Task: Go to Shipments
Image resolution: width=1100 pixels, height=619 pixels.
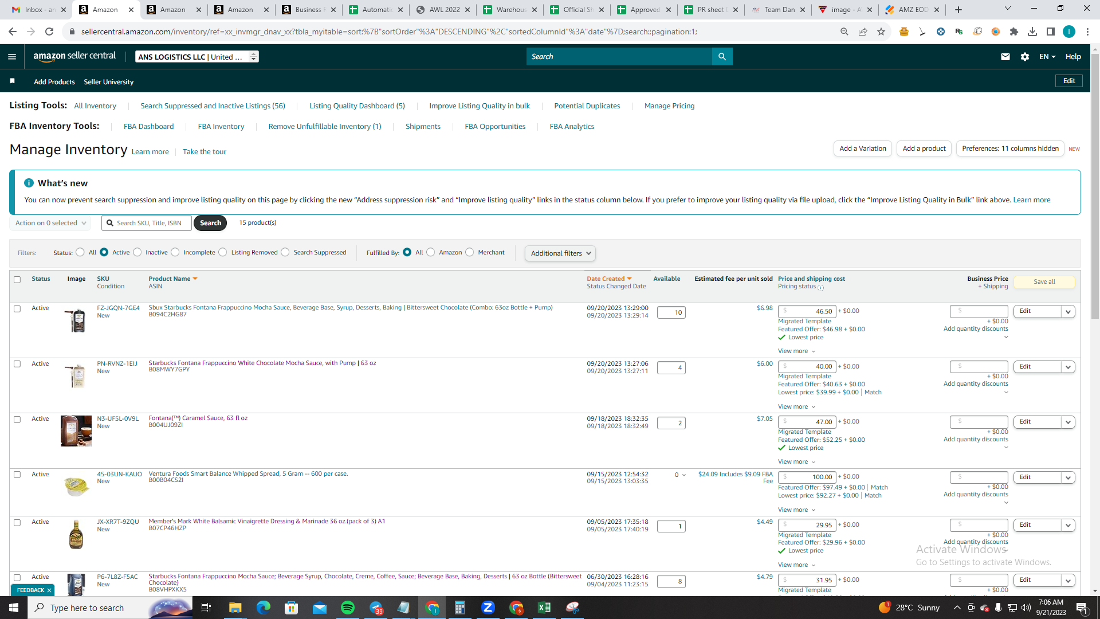Action: click(x=423, y=127)
